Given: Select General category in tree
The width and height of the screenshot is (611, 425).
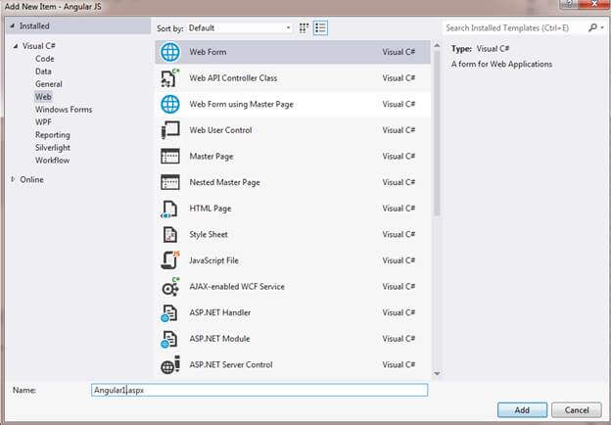Looking at the screenshot, I should click(49, 84).
